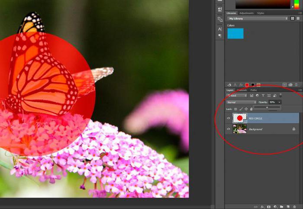Filter layers by type layers icon

[x=263, y=96]
